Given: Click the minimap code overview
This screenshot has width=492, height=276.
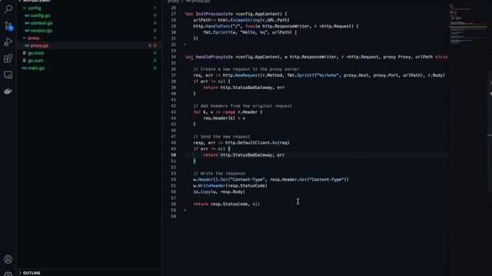Looking at the screenshot, I should [467, 25].
